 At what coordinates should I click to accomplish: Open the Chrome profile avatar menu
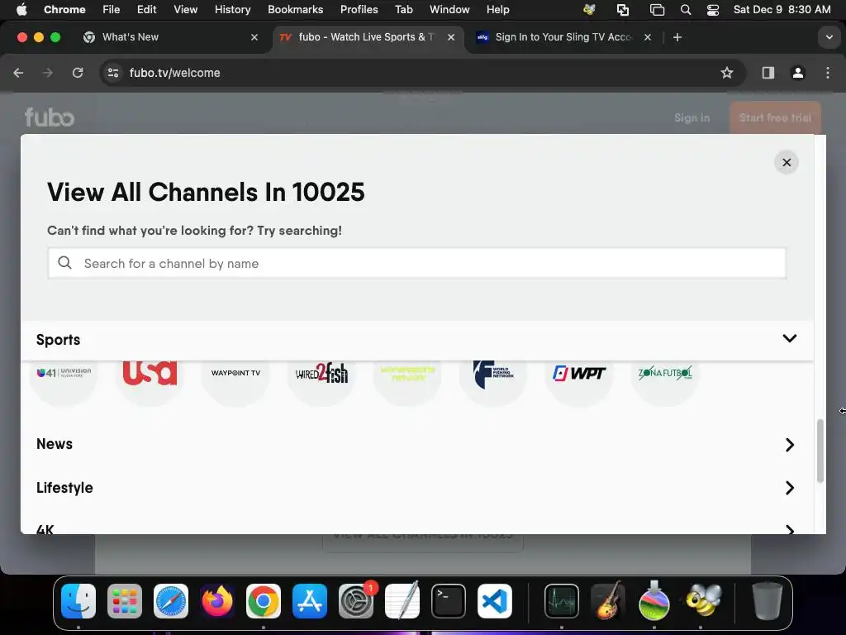click(x=798, y=73)
